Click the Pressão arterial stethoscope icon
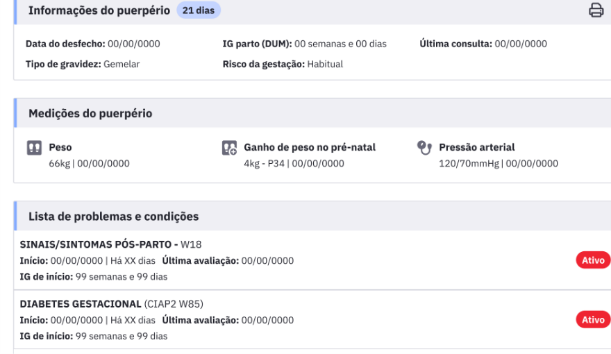This screenshot has height=354, width=611. pyautogui.click(x=424, y=148)
